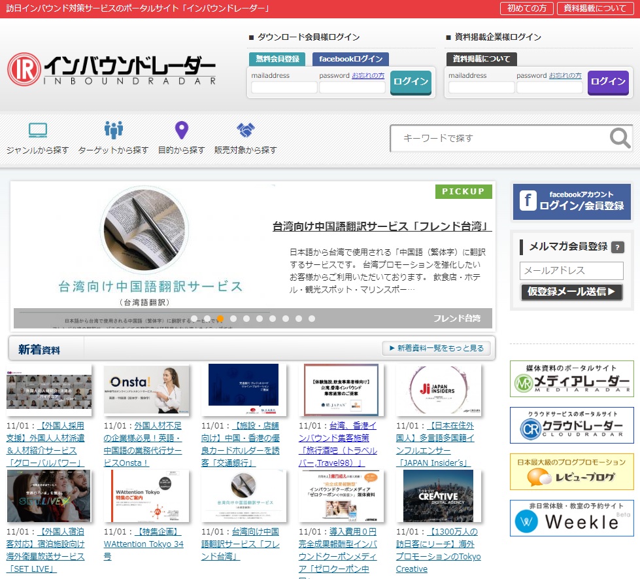Focus メールアドレス newsletter field
This screenshot has width=640, height=579.
point(571,270)
